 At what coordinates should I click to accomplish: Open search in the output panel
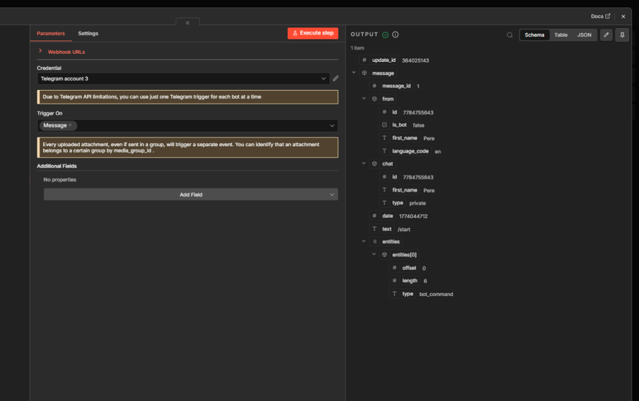[510, 34]
